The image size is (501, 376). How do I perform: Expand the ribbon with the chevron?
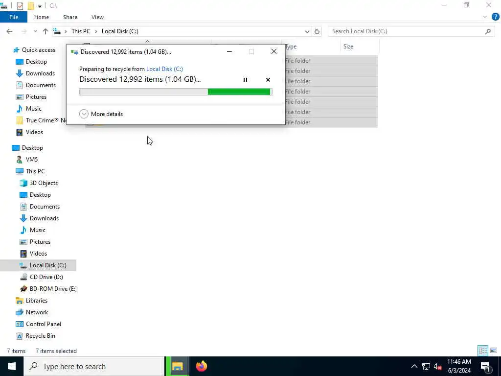tap(485, 17)
